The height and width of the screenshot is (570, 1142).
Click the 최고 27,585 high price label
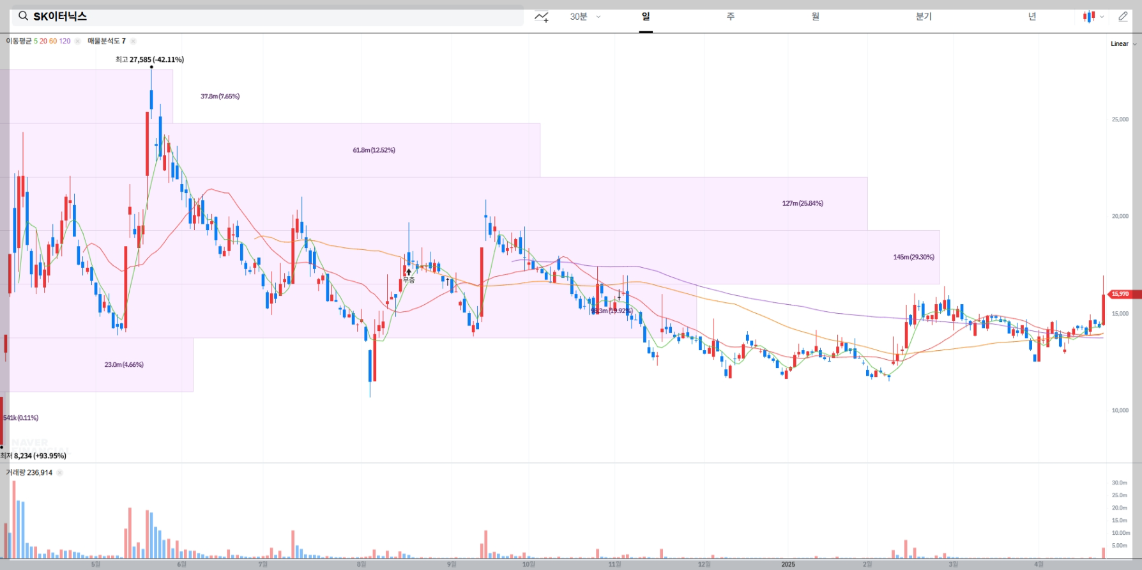pyautogui.click(x=149, y=59)
